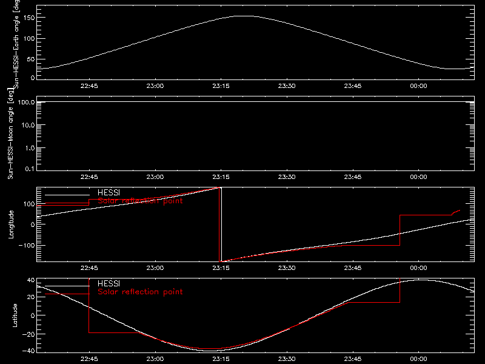This screenshot has height=364, width=485.
Task: Click the Sun-HESSI-Moon angle axis label
Action: coord(10,133)
